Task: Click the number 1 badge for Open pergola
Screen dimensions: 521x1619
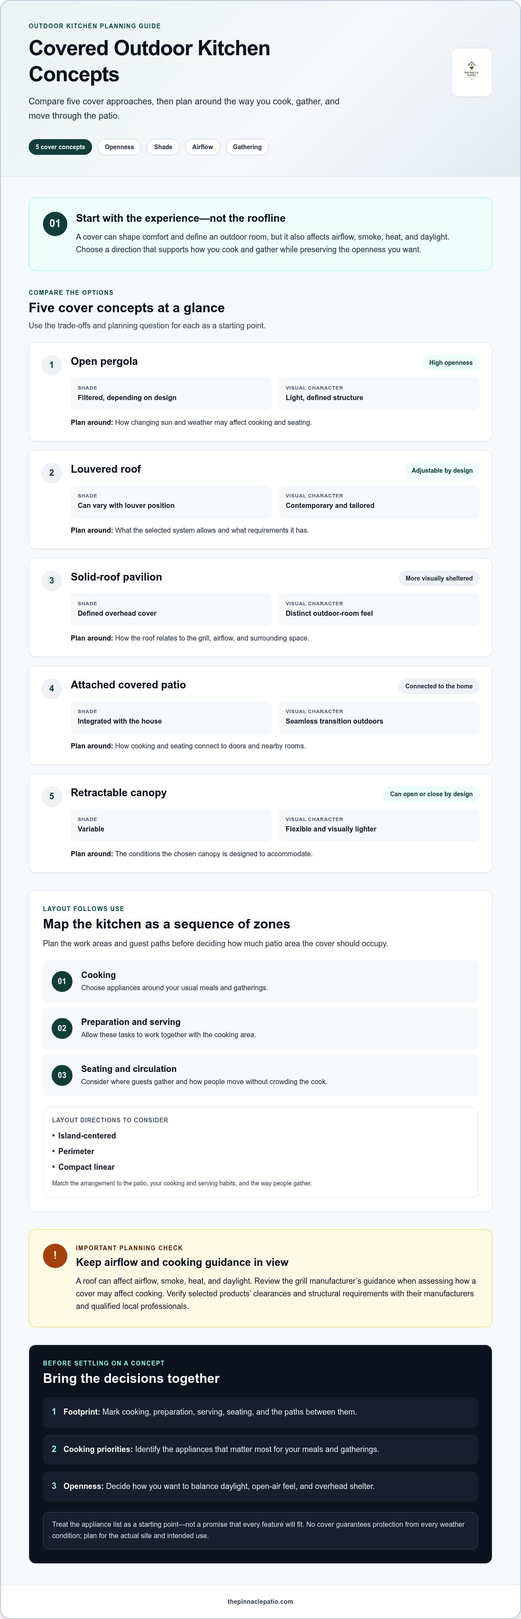Action: [x=52, y=364]
